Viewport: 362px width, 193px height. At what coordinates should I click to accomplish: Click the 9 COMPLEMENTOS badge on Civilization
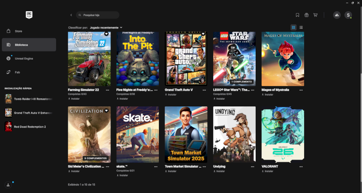[x=95, y=158]
